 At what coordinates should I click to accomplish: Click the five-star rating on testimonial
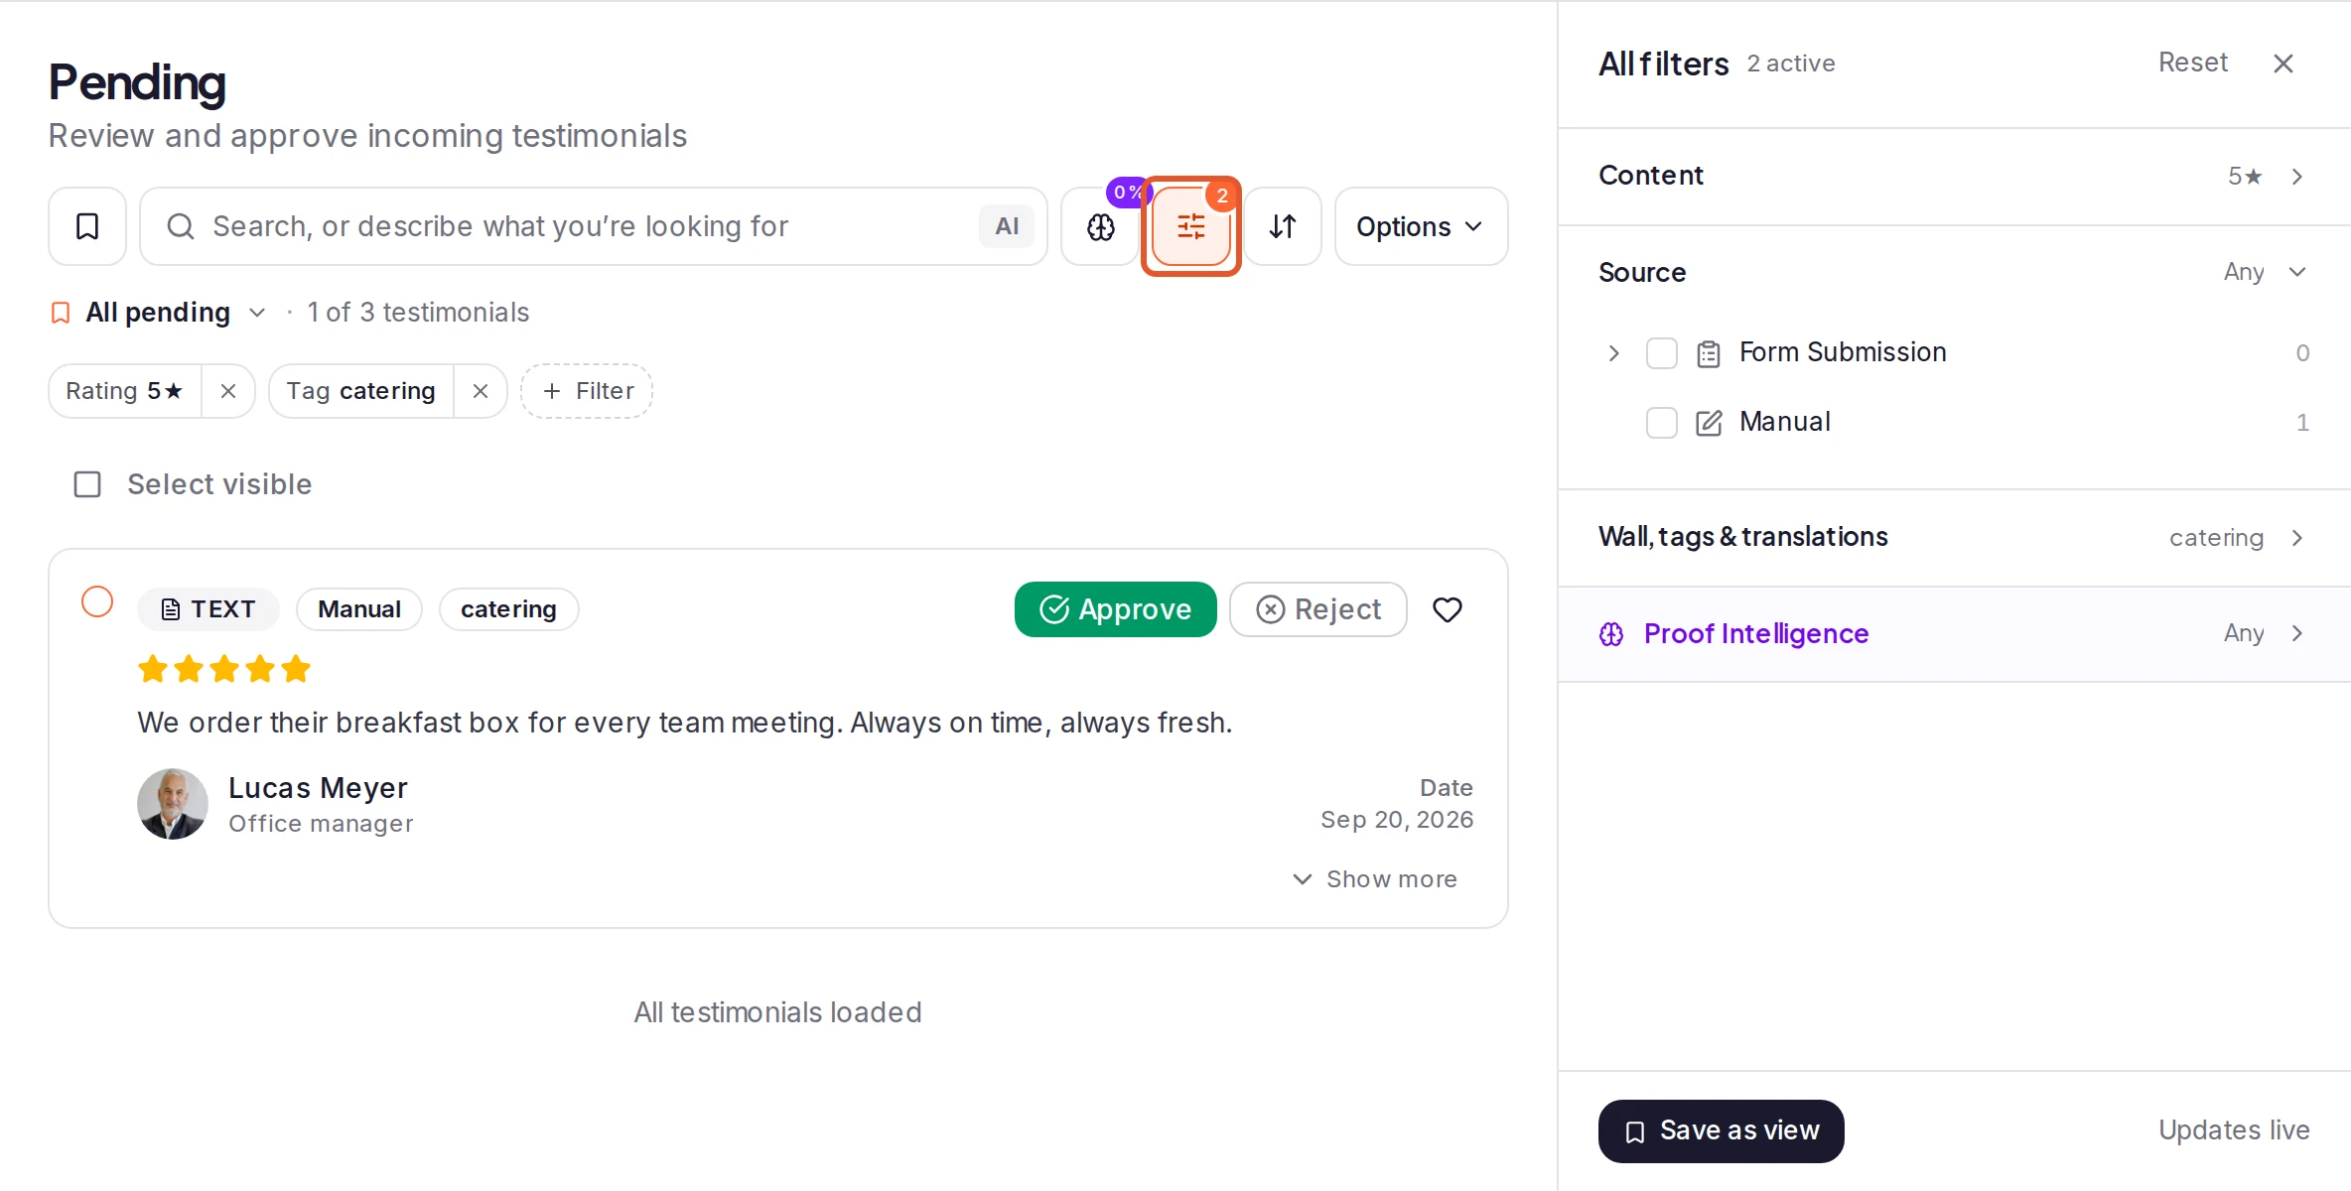[224, 669]
